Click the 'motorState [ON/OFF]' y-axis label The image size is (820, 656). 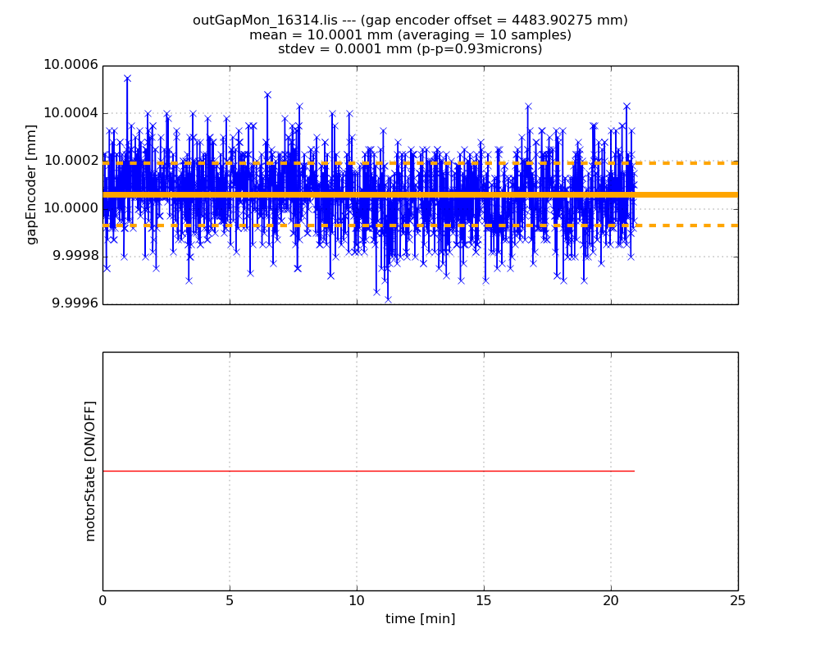90,471
